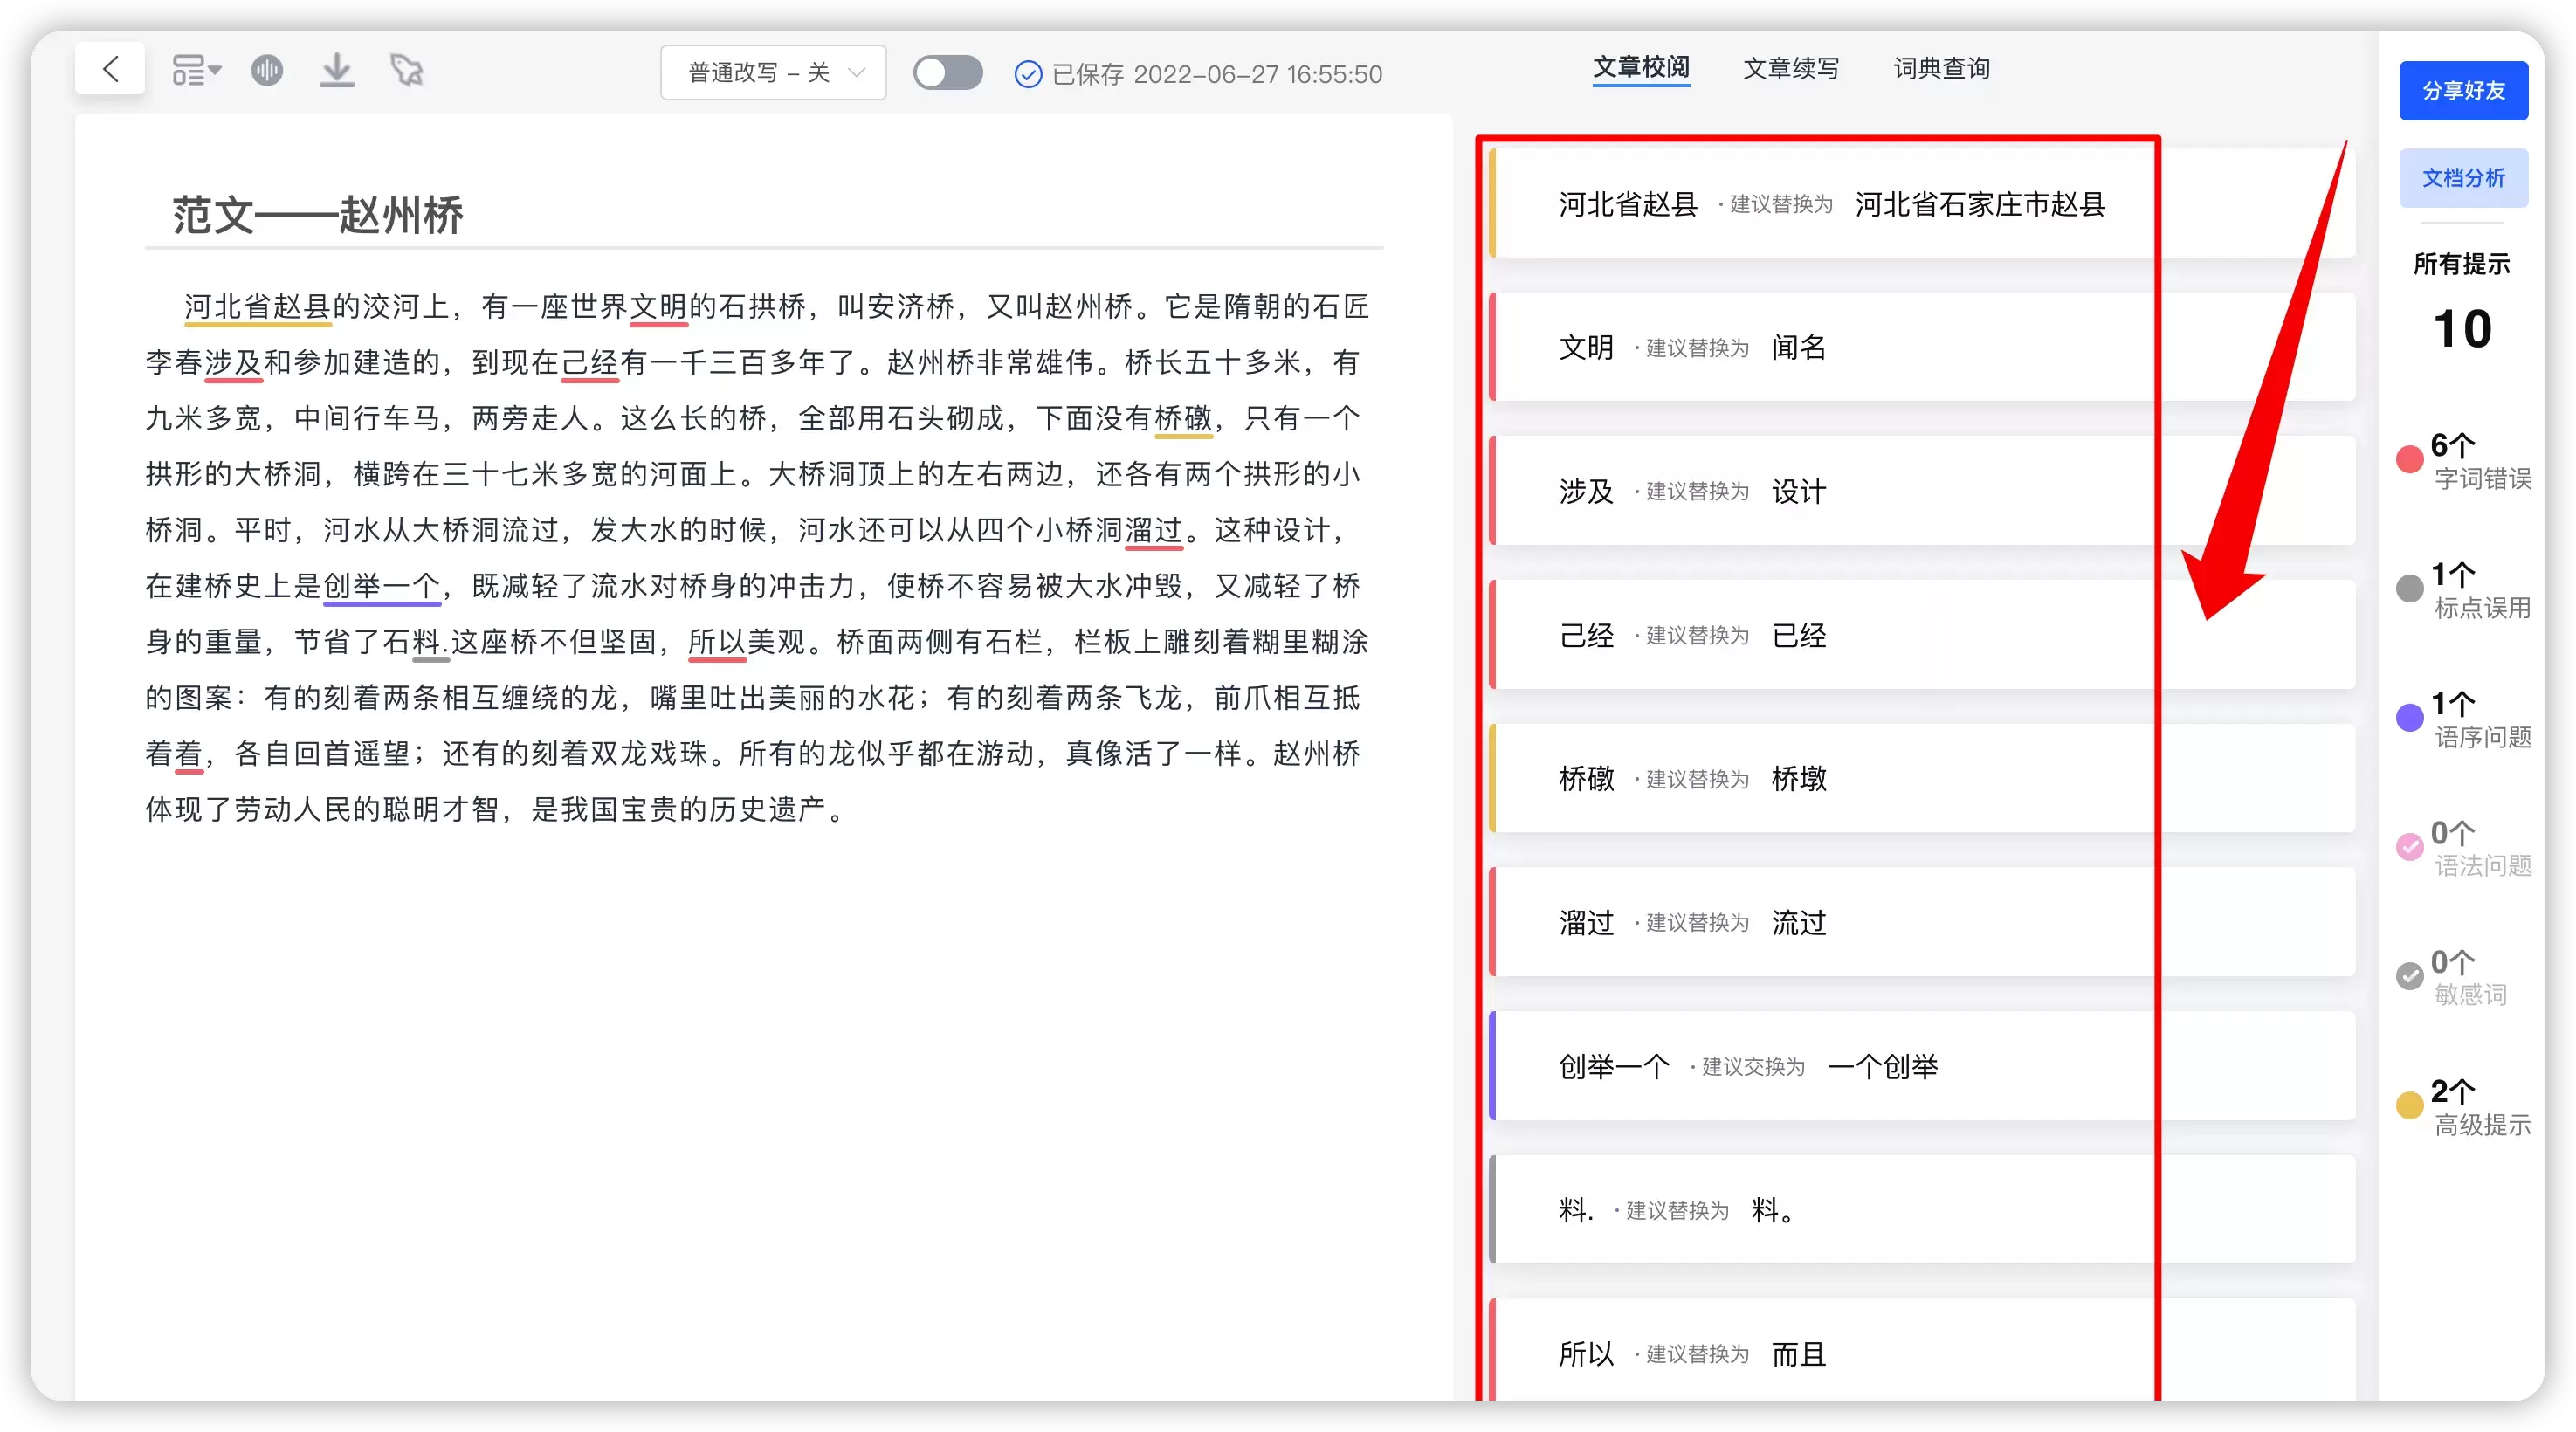This screenshot has height=1432, width=2576.
Task: Open the layout template dropdown icon
Action: tap(195, 70)
